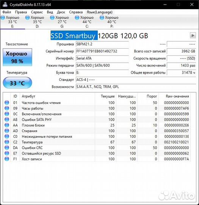
Task: Click total host writes value 3962 GB
Action: 181,51
